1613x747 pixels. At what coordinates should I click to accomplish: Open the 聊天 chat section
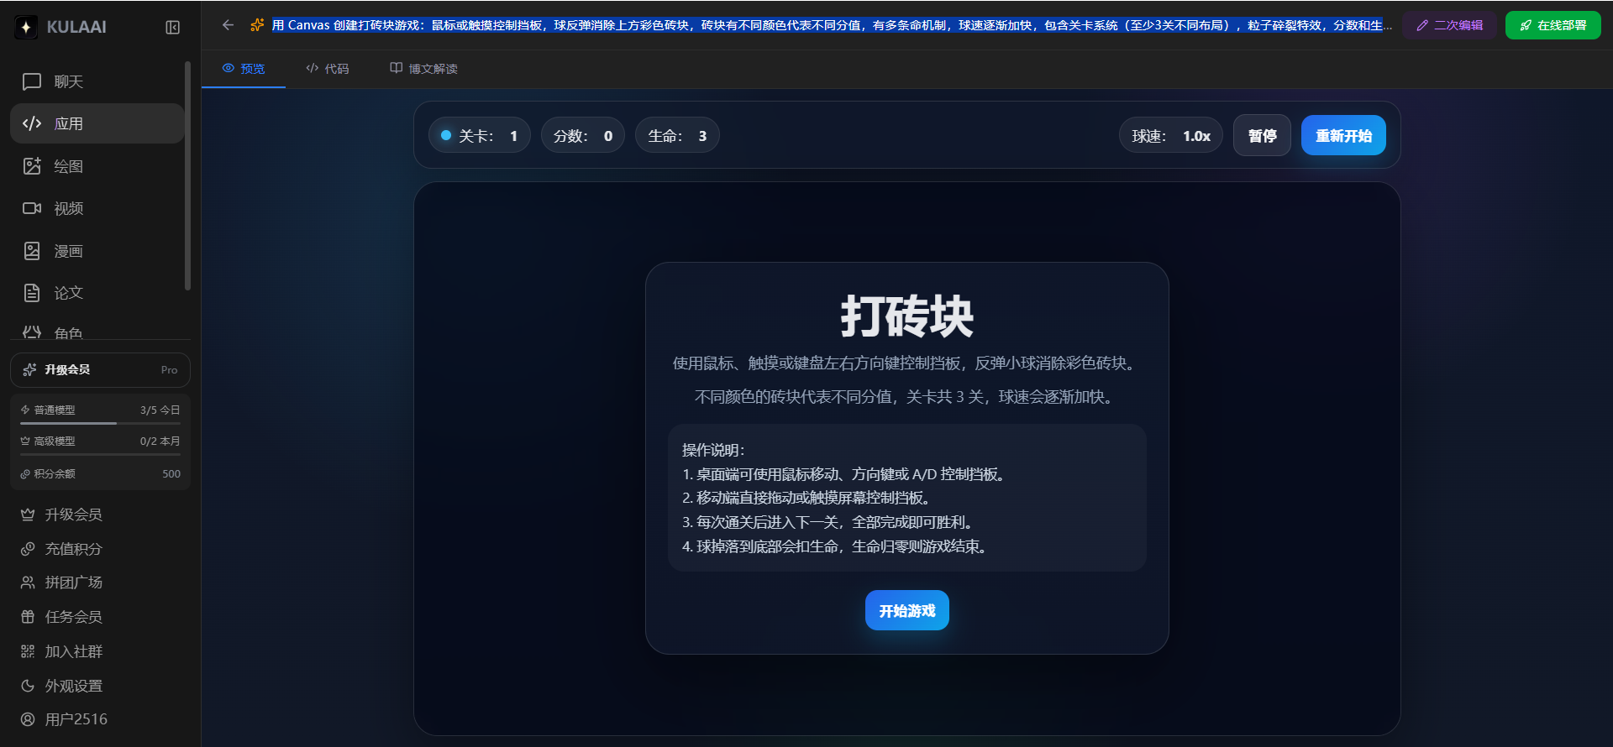click(97, 81)
